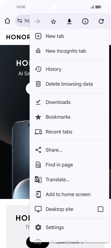Open site settings icon in address bar
Viewport: 111px width, 248px height.
(x=20, y=21)
